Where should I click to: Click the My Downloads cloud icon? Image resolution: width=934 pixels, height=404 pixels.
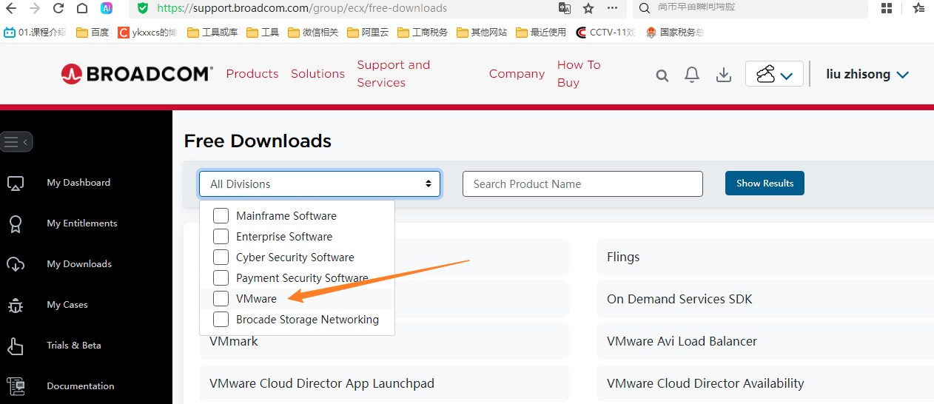tap(16, 264)
